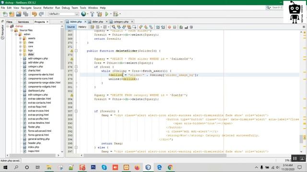
Task: Open the Navigate menu
Action: coord(26,8)
